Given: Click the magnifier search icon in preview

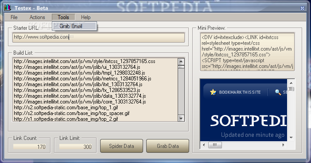Looking at the screenshot, I should coord(278,92).
